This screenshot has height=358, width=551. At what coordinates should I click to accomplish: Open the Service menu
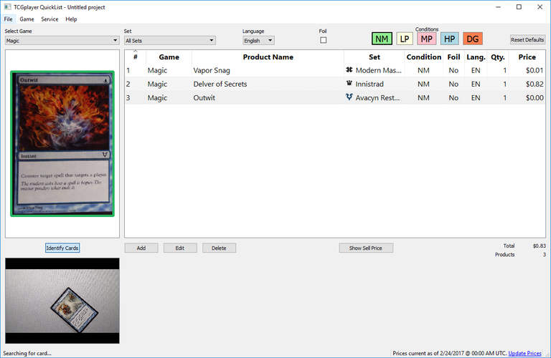click(x=50, y=19)
